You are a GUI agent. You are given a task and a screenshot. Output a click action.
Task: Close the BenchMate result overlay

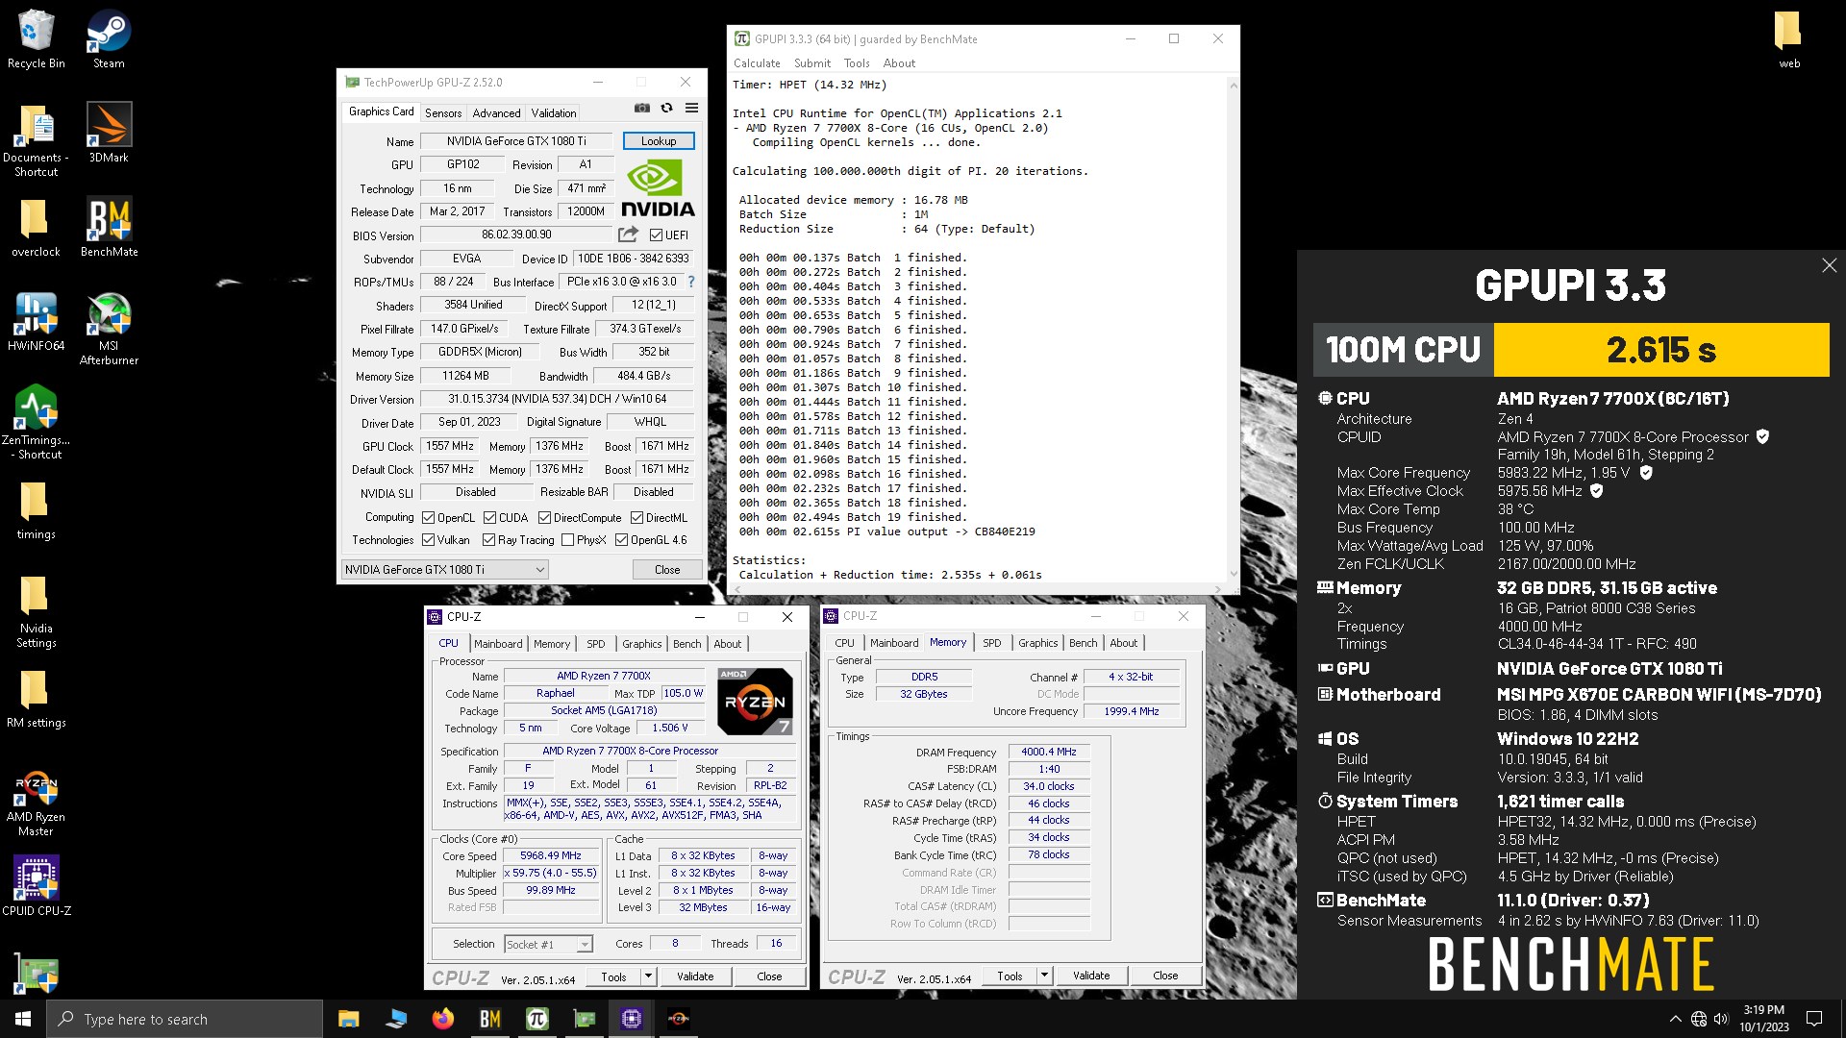tap(1829, 265)
